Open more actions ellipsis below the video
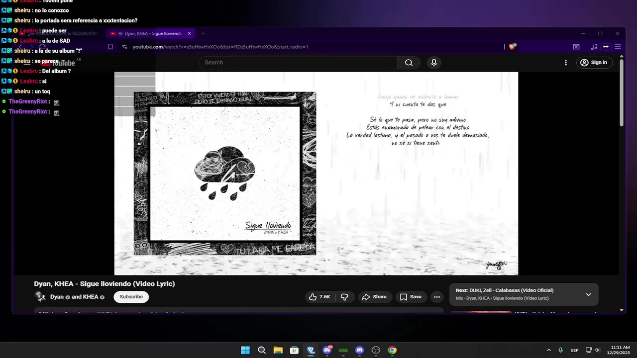 [437, 297]
